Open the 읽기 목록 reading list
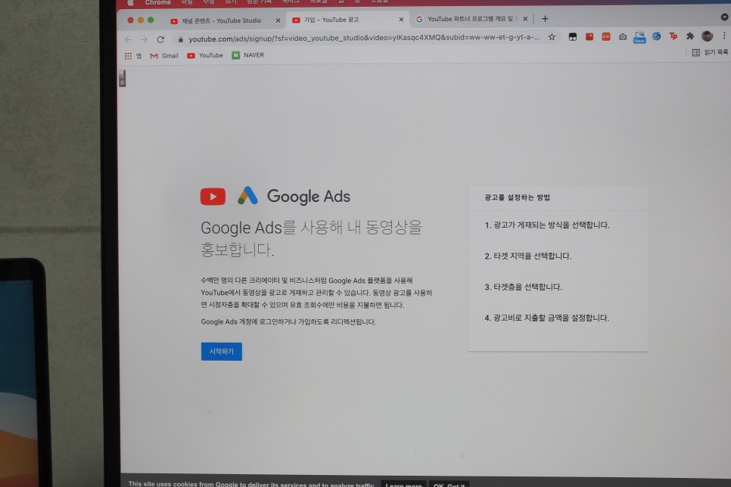 tap(710, 53)
